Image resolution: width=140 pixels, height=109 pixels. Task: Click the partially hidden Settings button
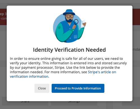(x=74, y=103)
